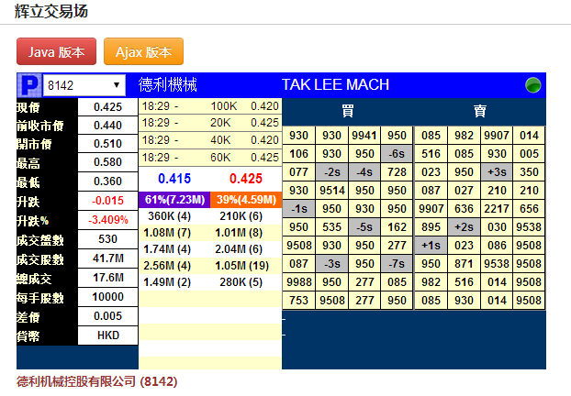Screen dimensions: 571x396
Task: Click the 18:29 trade row with 20K
Action: [210, 123]
